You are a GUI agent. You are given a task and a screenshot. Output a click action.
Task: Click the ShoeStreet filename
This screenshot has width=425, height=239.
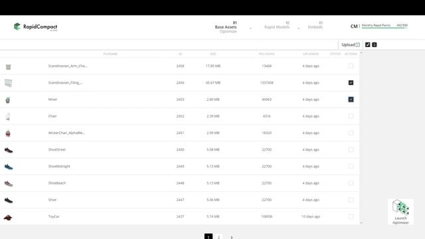tap(57, 149)
